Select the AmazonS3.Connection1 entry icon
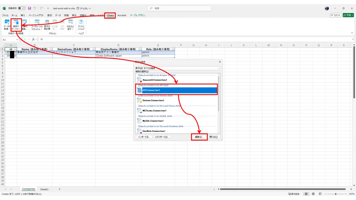 tap(140, 80)
